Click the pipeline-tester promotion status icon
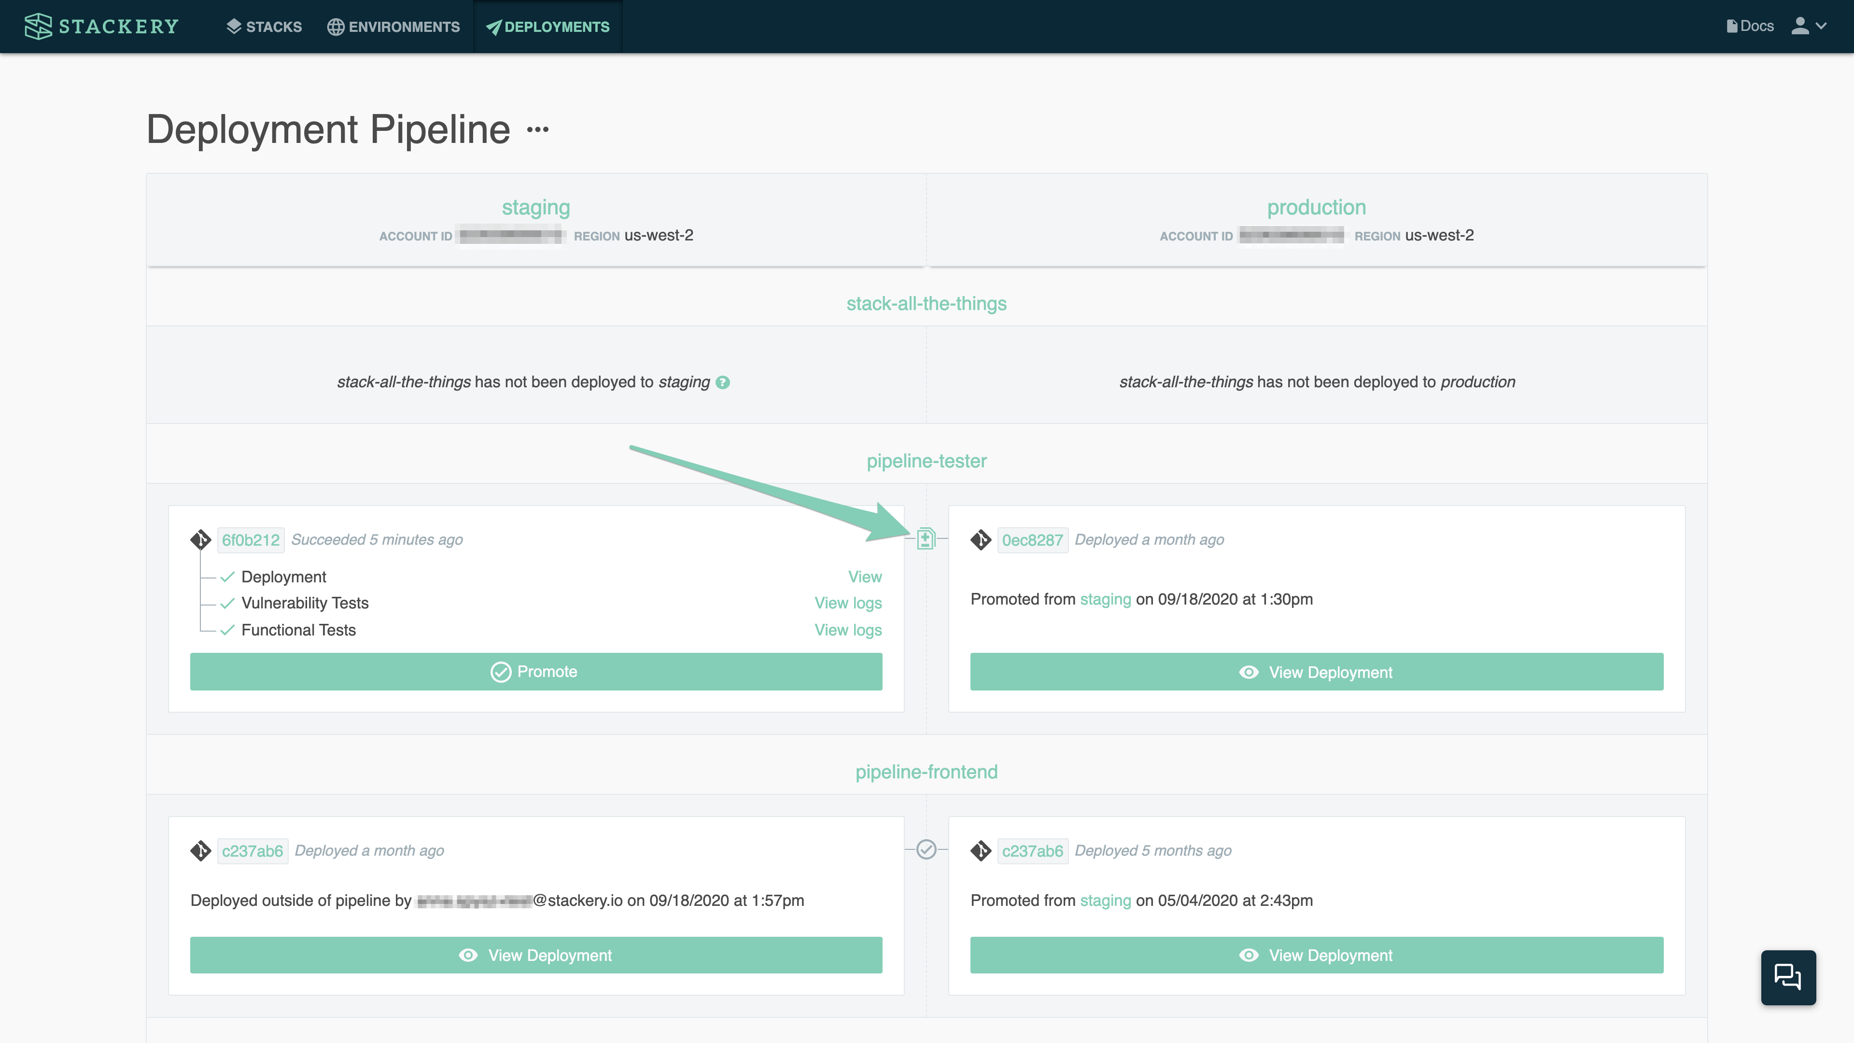 tap(927, 538)
